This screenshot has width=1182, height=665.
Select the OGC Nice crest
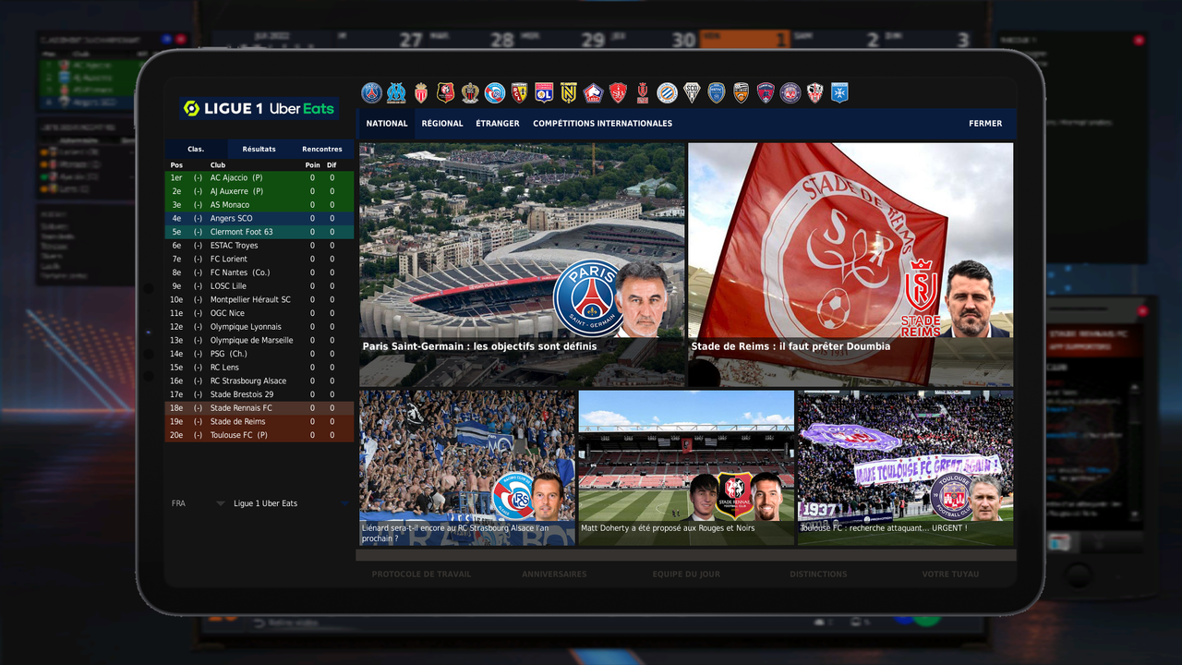470,92
